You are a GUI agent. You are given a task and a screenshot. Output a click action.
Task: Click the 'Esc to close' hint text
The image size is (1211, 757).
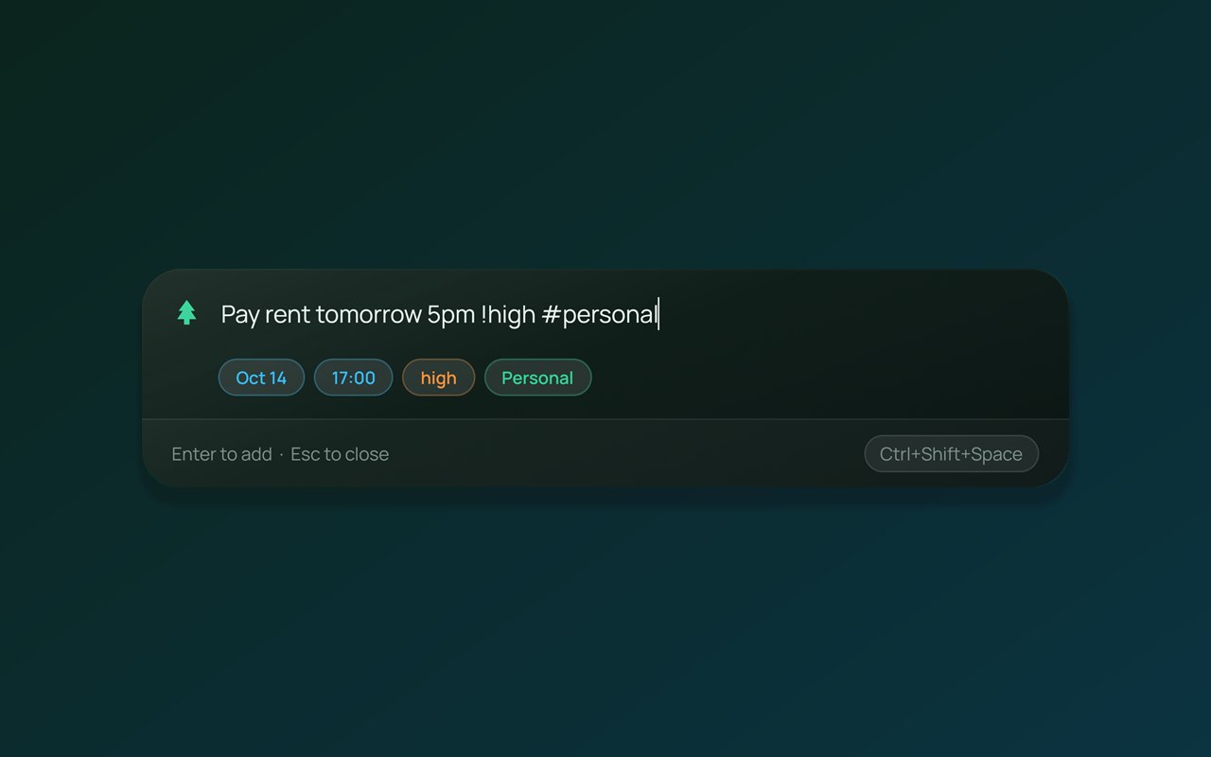click(x=340, y=454)
